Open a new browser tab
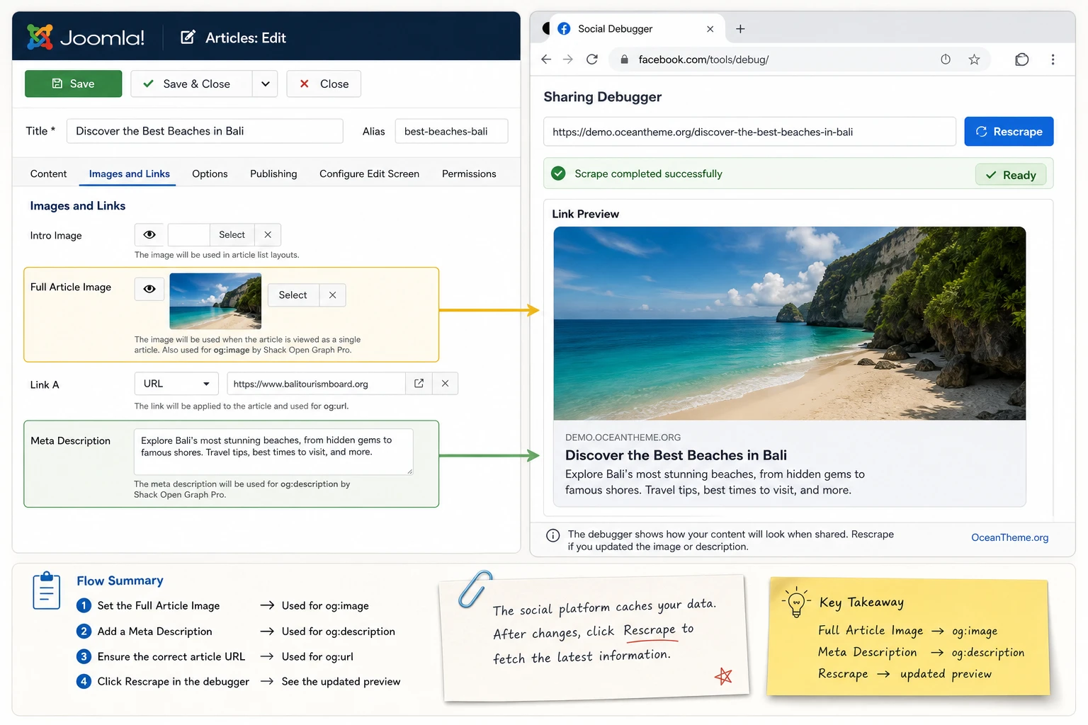The image size is (1088, 725). tap(740, 29)
